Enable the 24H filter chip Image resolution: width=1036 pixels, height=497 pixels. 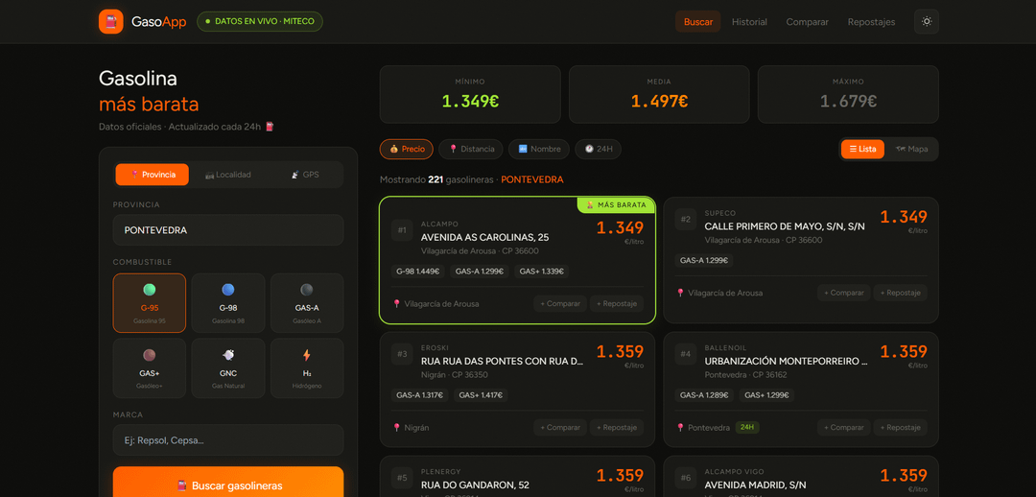point(598,149)
